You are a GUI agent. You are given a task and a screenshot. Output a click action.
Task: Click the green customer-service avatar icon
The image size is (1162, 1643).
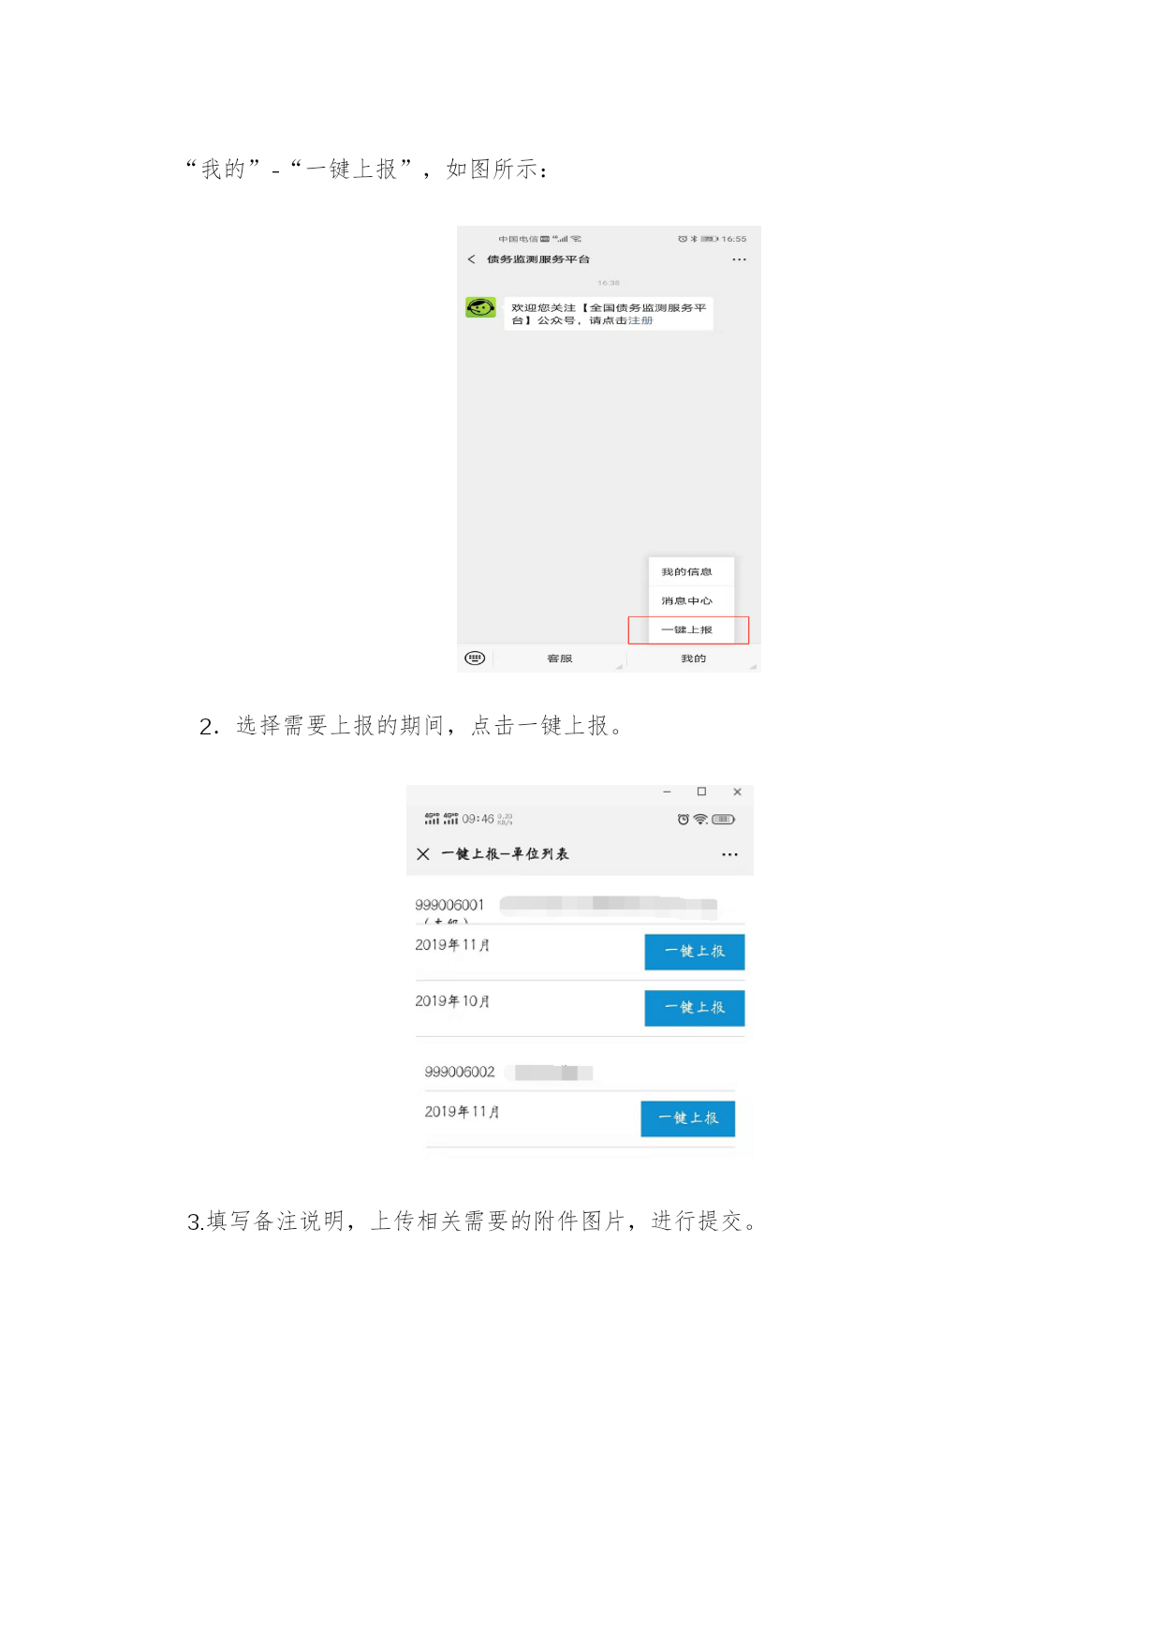click(x=480, y=307)
